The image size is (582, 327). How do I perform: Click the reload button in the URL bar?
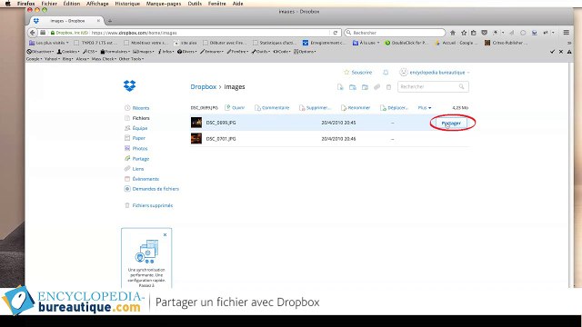[336, 33]
